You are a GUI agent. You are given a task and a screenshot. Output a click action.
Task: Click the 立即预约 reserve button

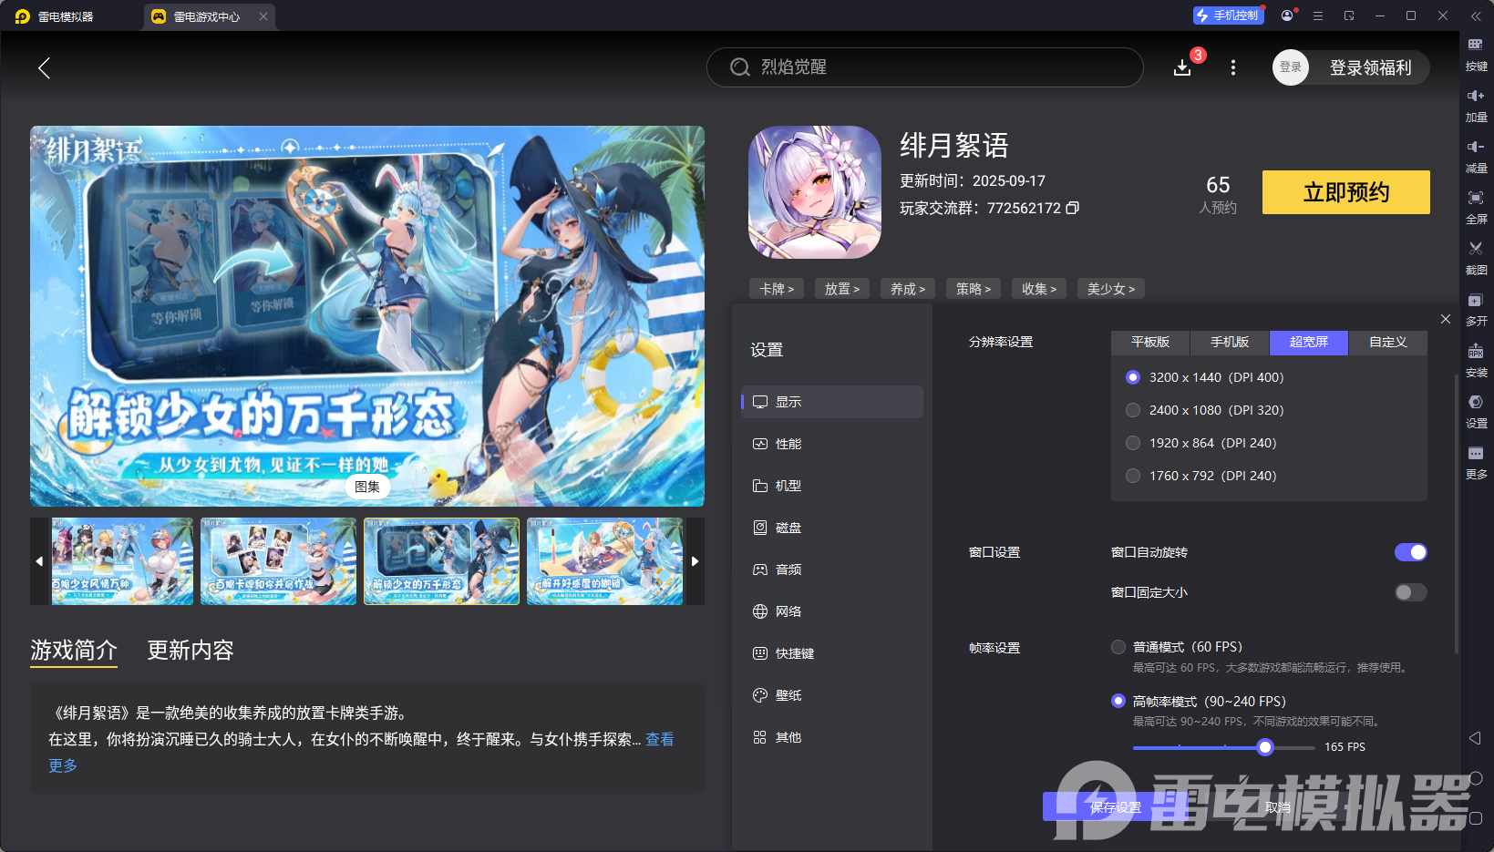(1345, 192)
